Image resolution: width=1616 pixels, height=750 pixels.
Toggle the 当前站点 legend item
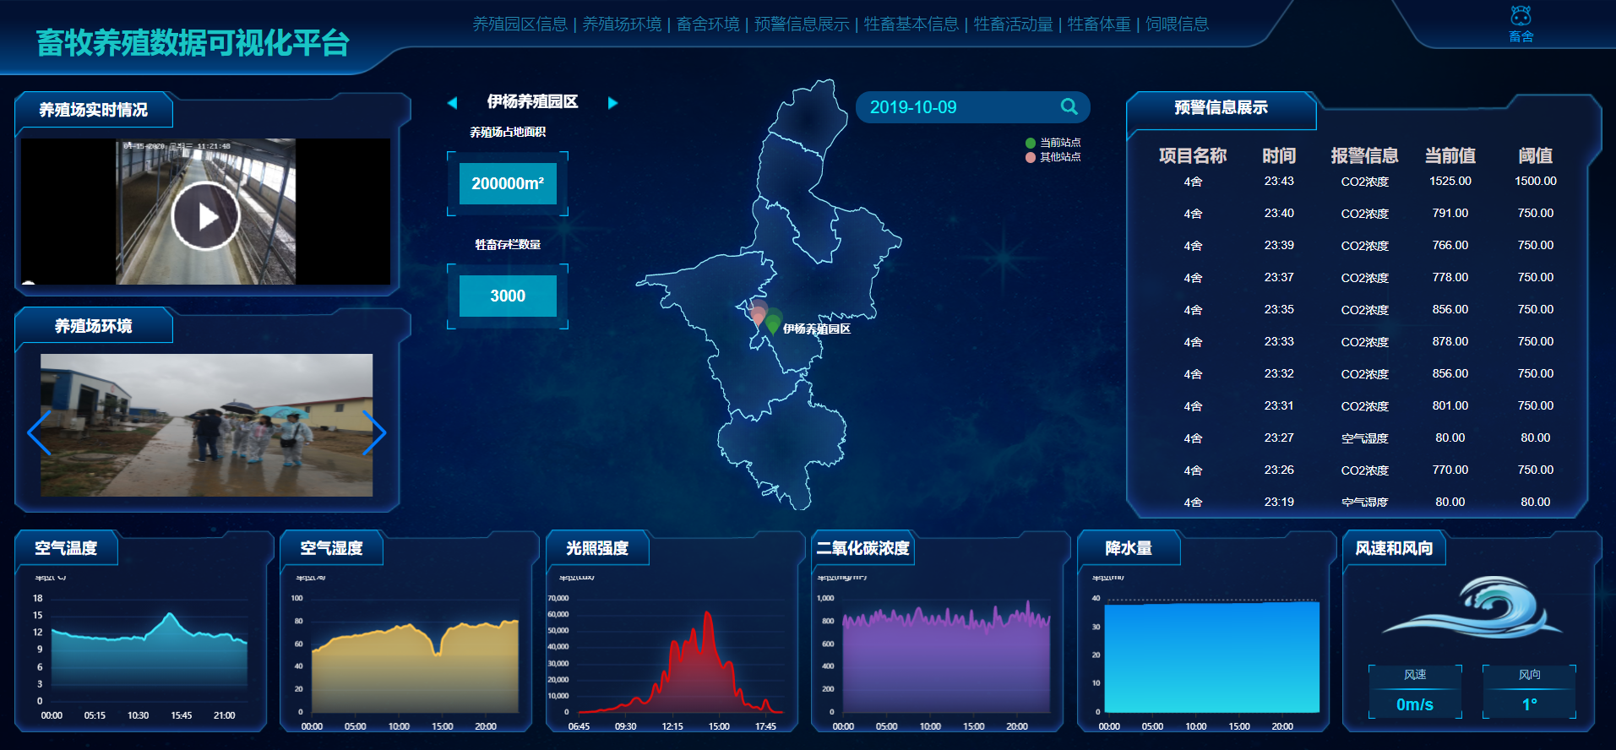[1053, 143]
